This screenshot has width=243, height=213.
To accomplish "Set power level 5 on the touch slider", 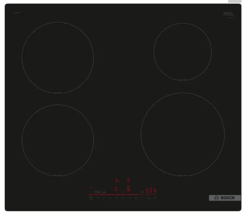I will [129, 198].
